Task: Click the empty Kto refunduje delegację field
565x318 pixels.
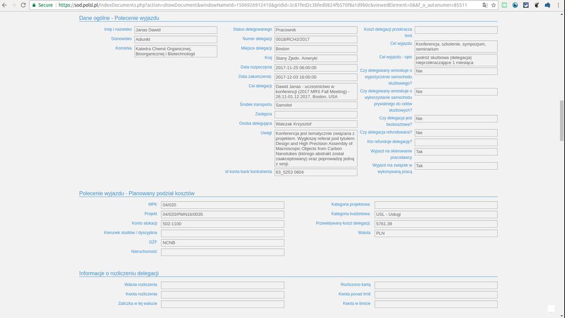Action: point(456,142)
